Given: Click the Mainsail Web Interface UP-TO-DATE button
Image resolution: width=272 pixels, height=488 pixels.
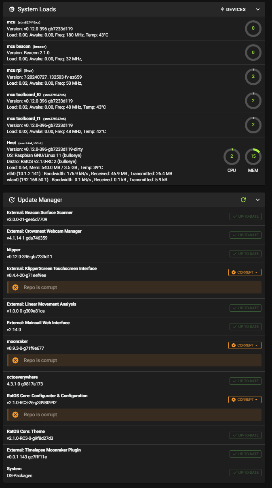Looking at the screenshot, I should (x=245, y=327).
